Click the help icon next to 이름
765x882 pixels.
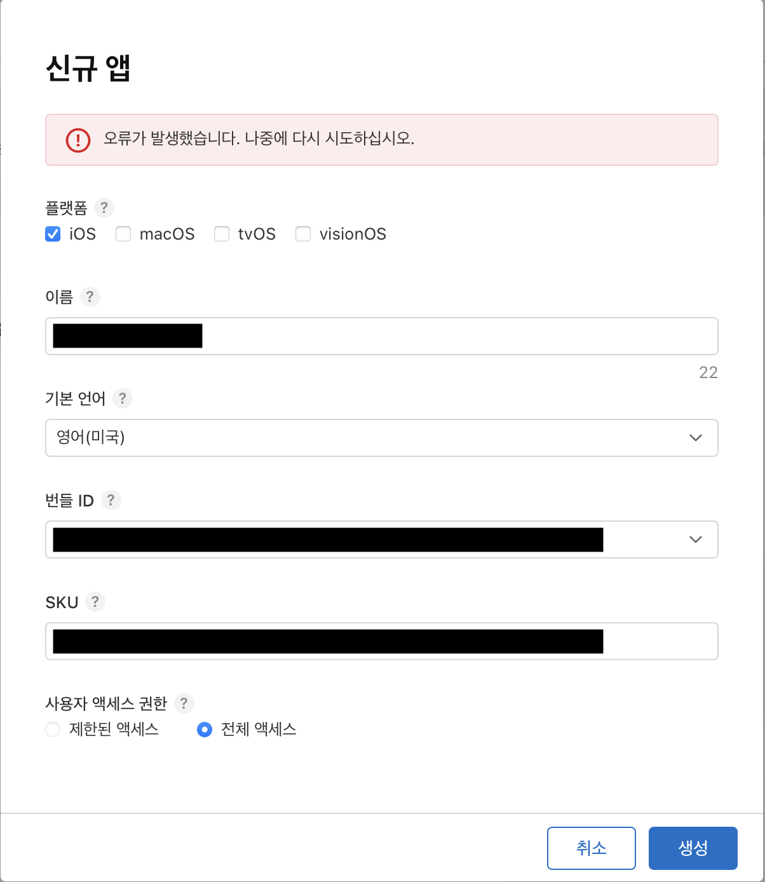tap(90, 297)
